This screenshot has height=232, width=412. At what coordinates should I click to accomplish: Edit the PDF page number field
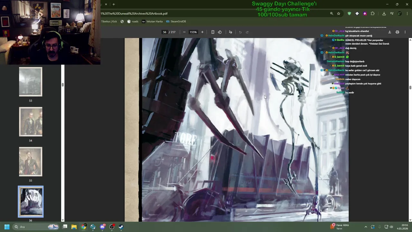coord(164,32)
